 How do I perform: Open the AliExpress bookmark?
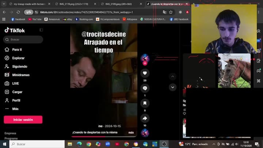(x=130, y=19)
